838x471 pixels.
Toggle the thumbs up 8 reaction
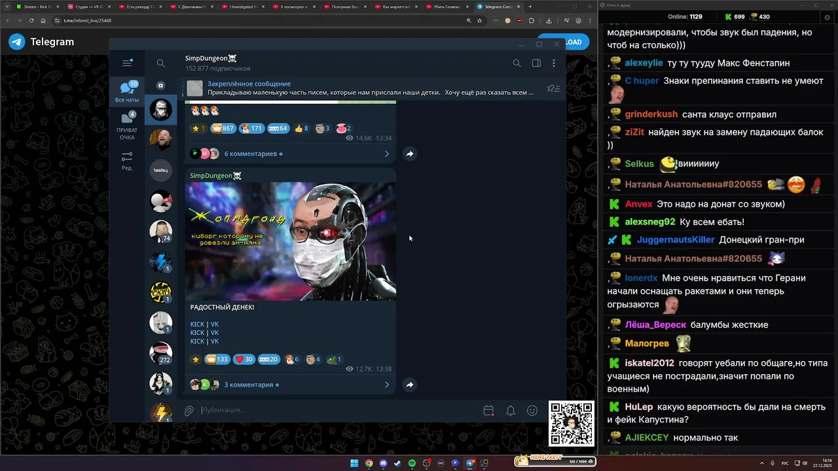pos(301,129)
